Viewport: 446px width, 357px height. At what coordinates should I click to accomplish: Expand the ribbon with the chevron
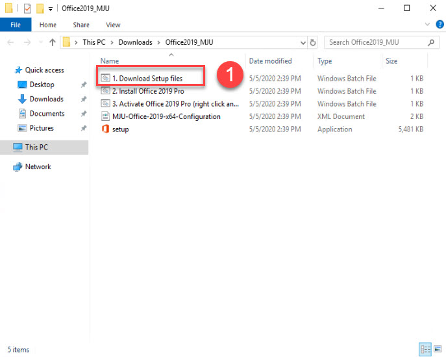427,25
